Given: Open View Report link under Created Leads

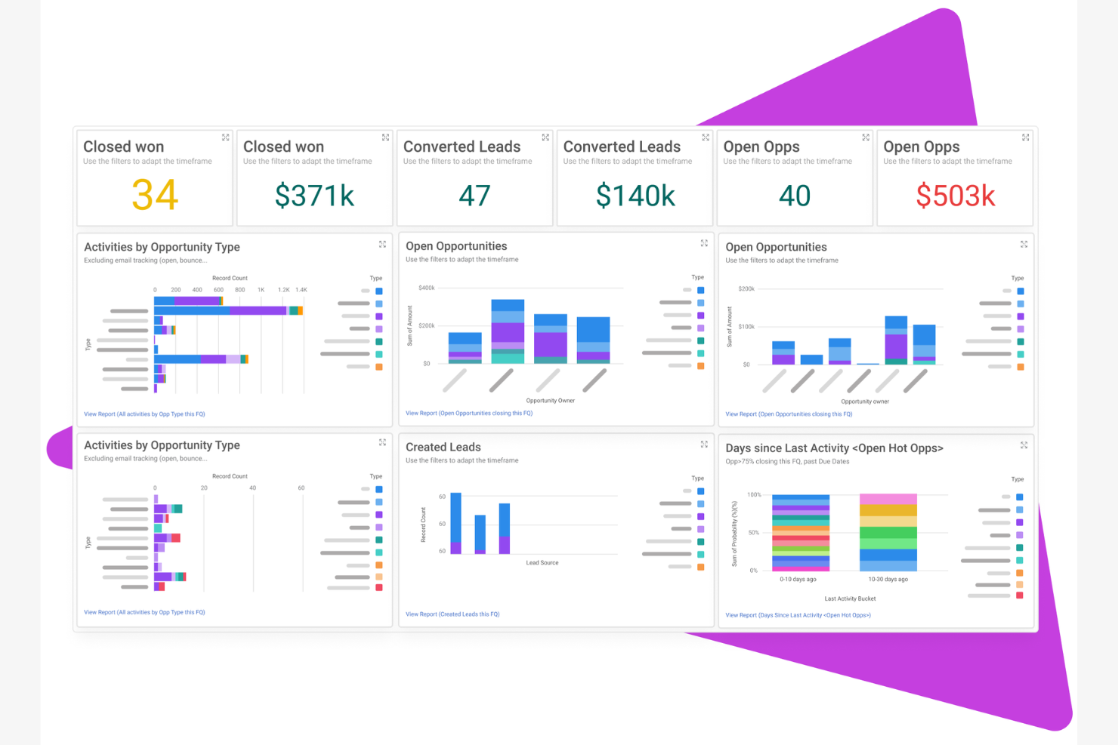Looking at the screenshot, I should coord(452,614).
